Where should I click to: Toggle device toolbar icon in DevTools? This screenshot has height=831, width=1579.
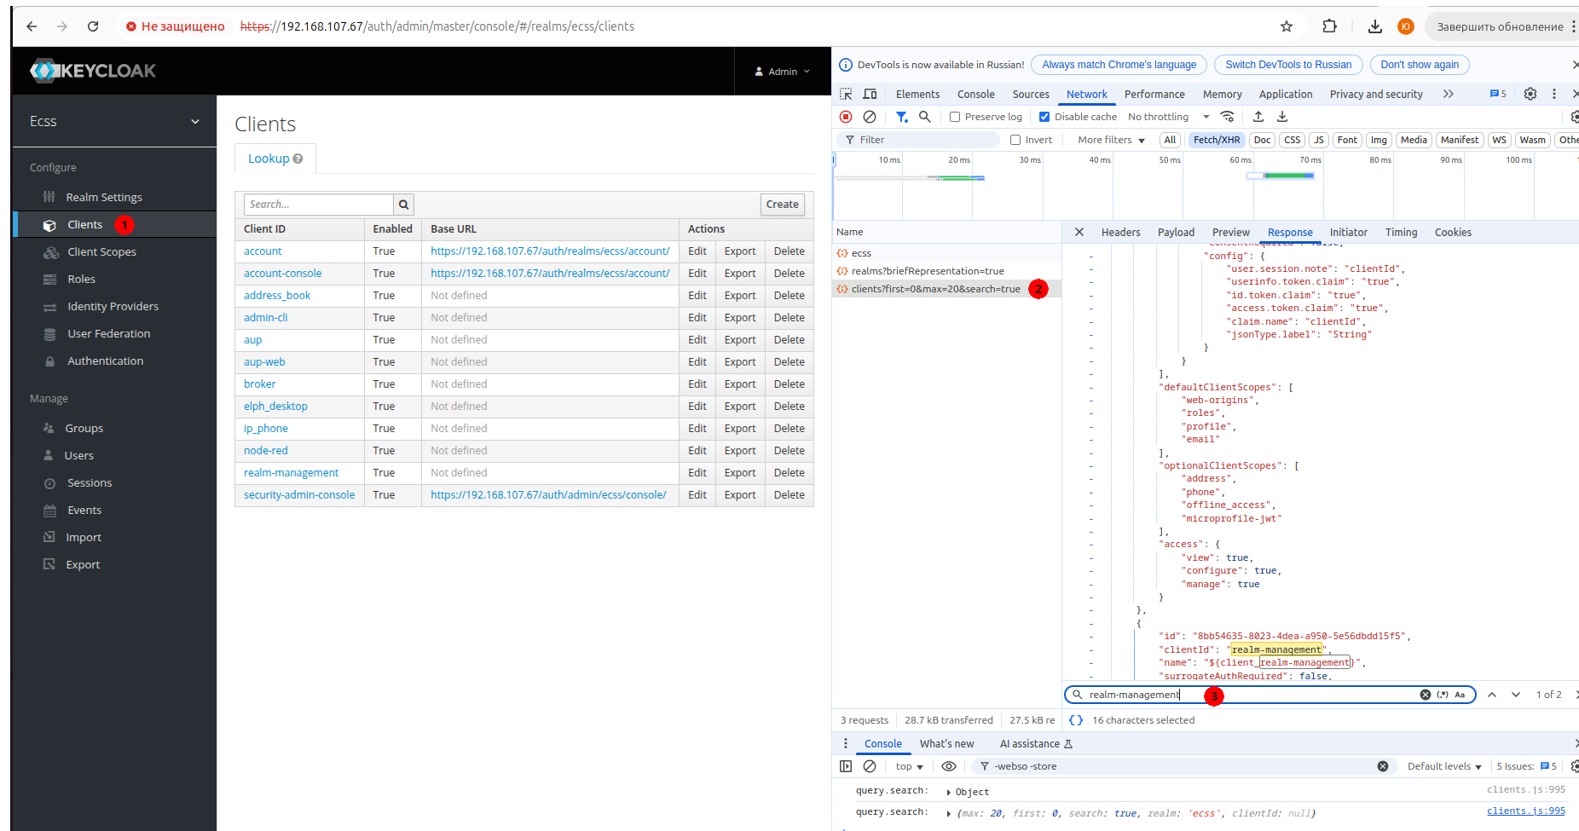(870, 94)
